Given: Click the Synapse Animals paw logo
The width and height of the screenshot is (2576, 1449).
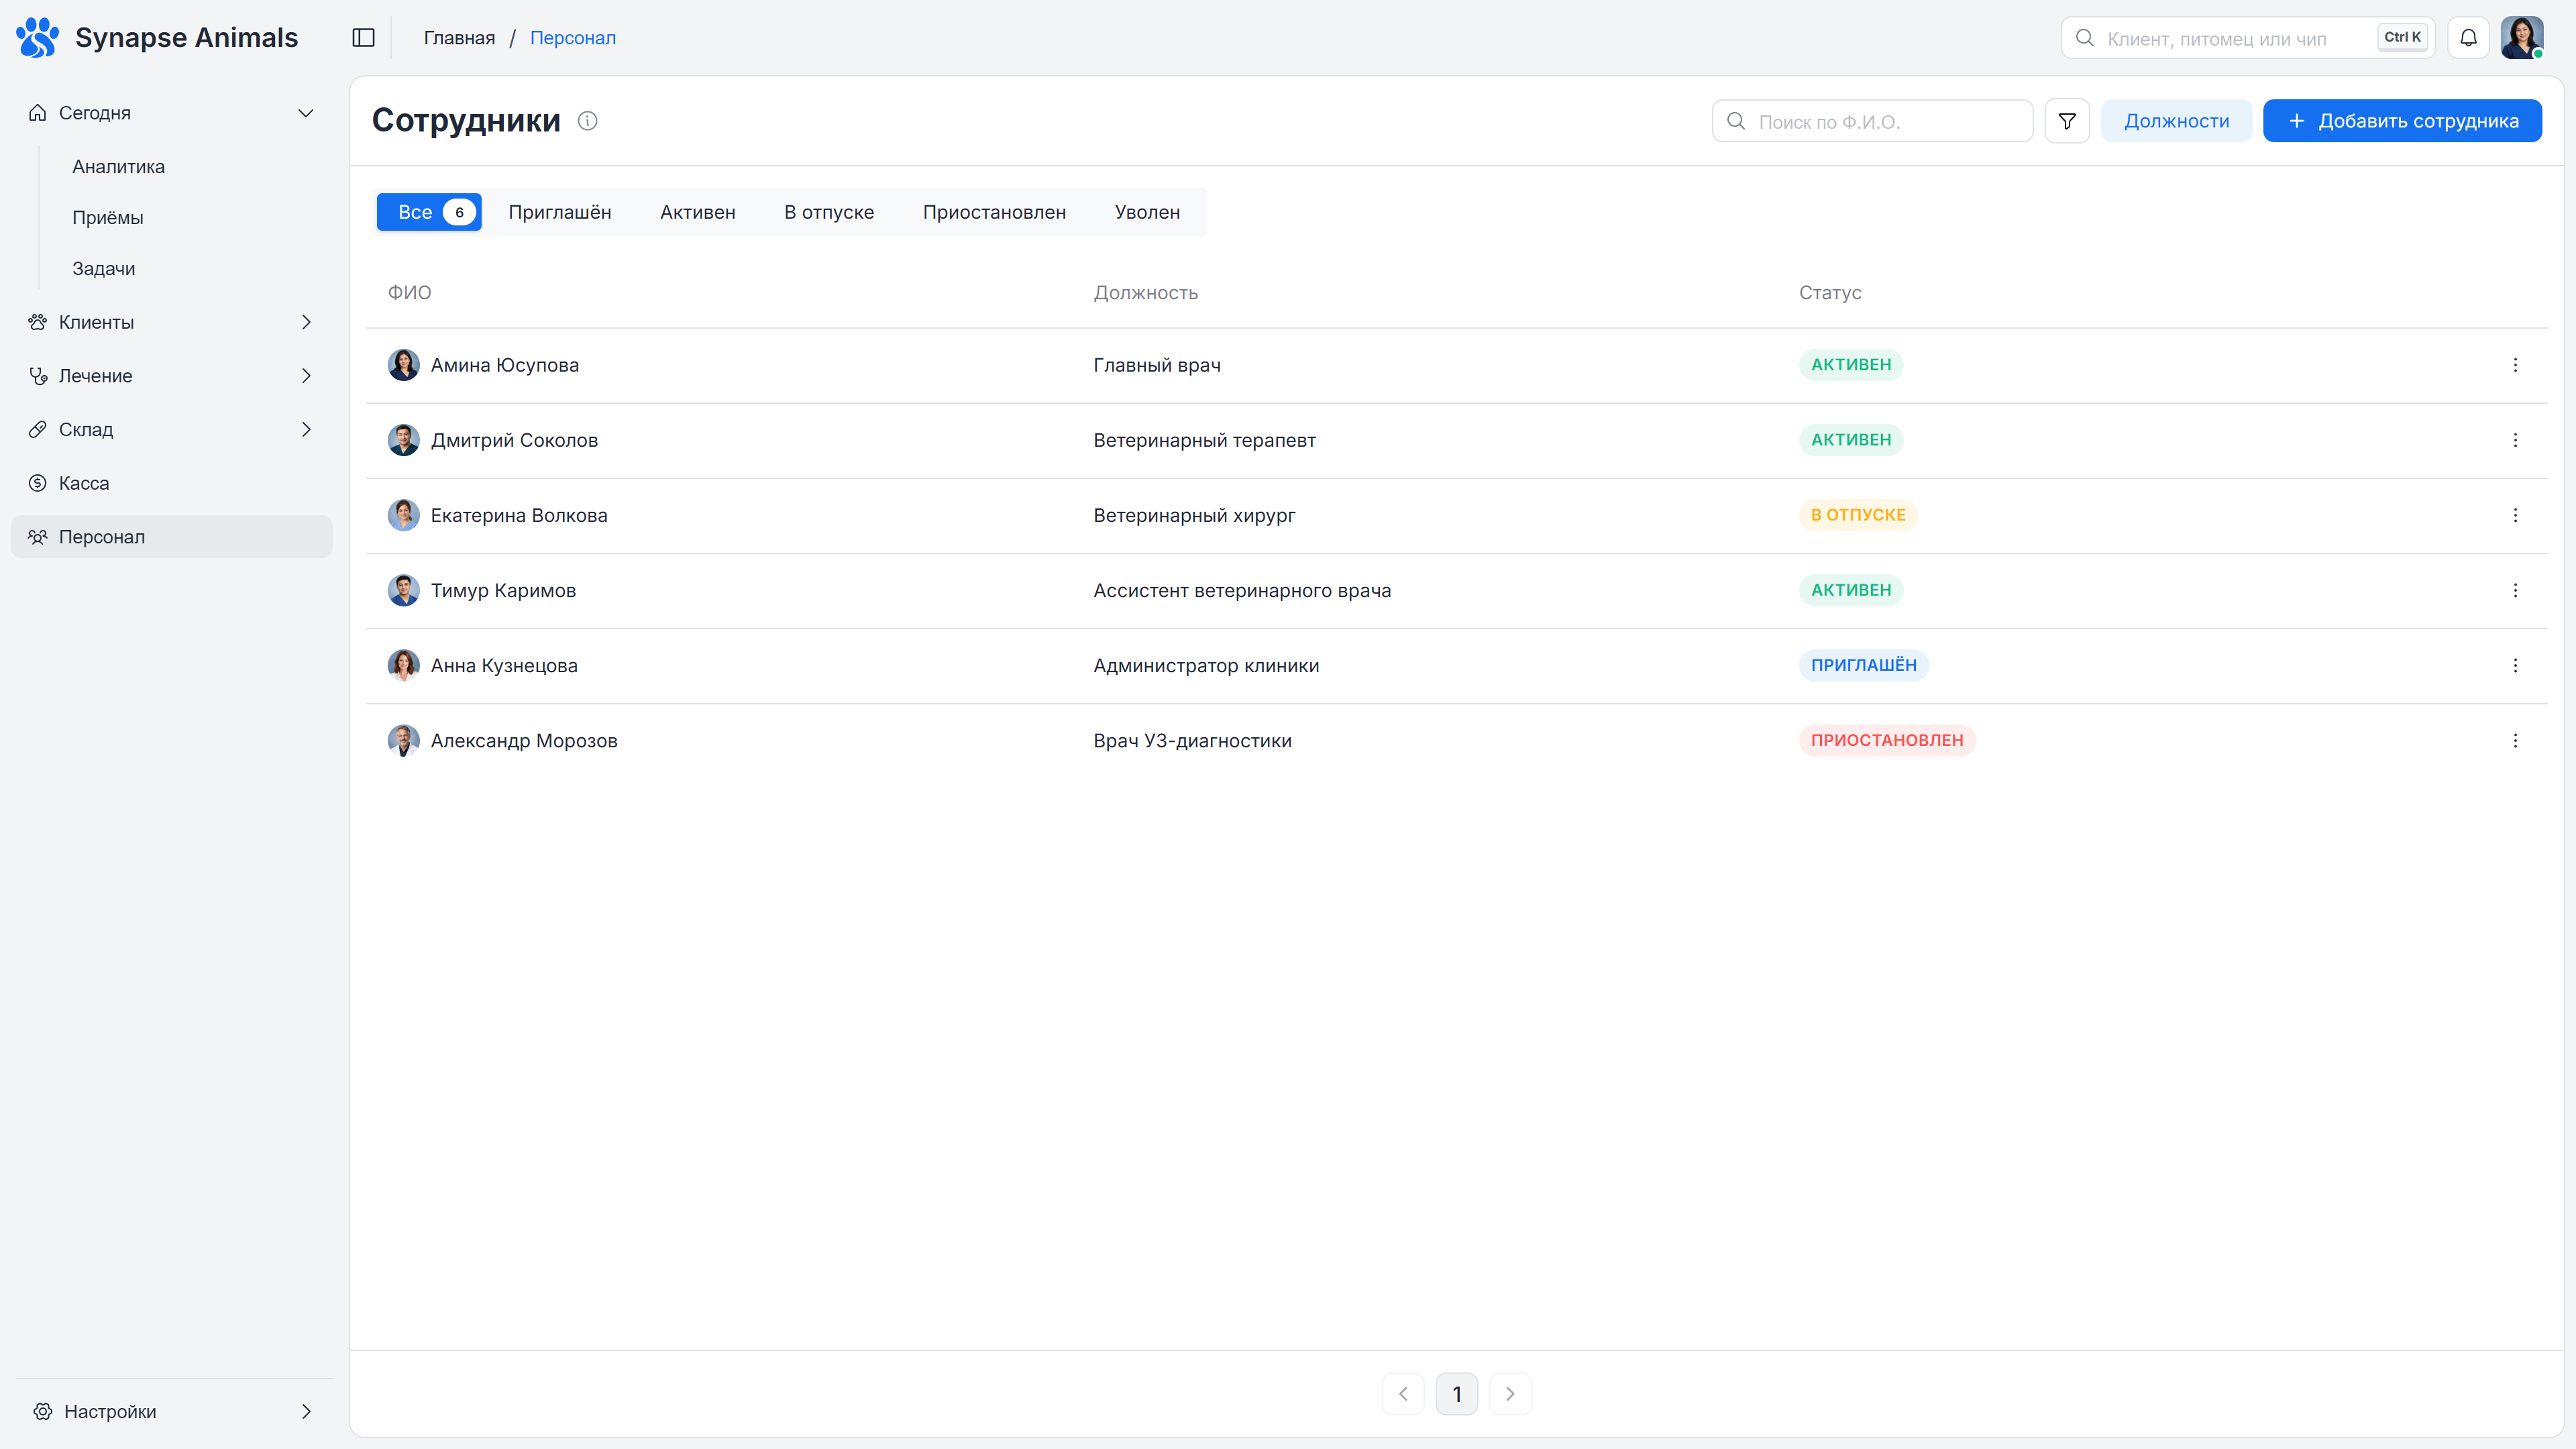Looking at the screenshot, I should (38, 37).
